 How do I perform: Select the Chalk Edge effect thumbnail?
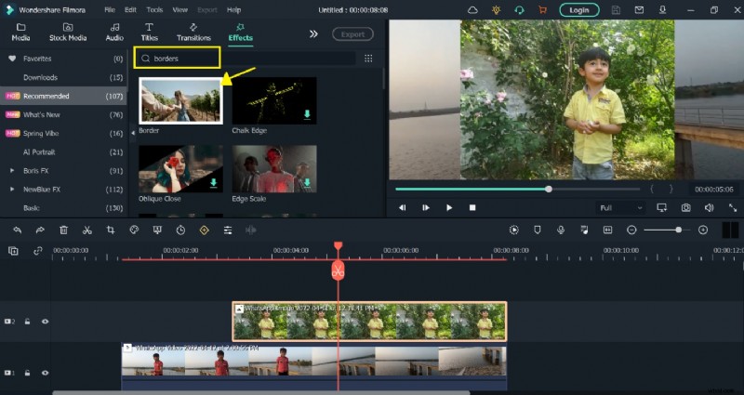click(274, 100)
